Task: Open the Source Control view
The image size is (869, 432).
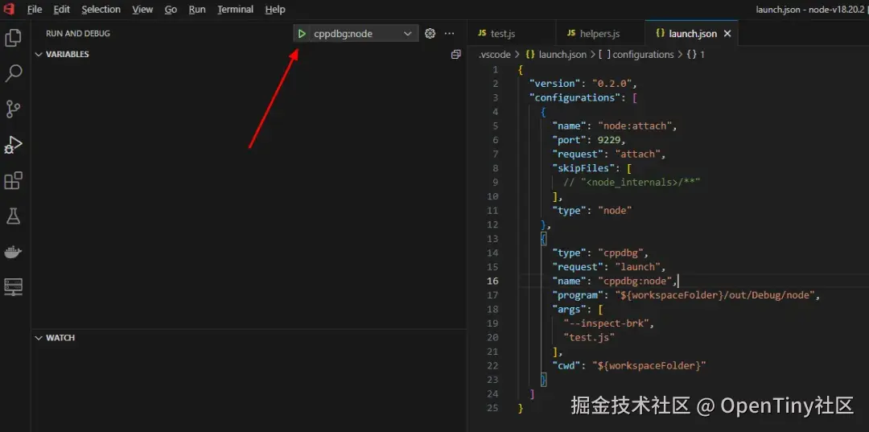Action: [x=14, y=109]
